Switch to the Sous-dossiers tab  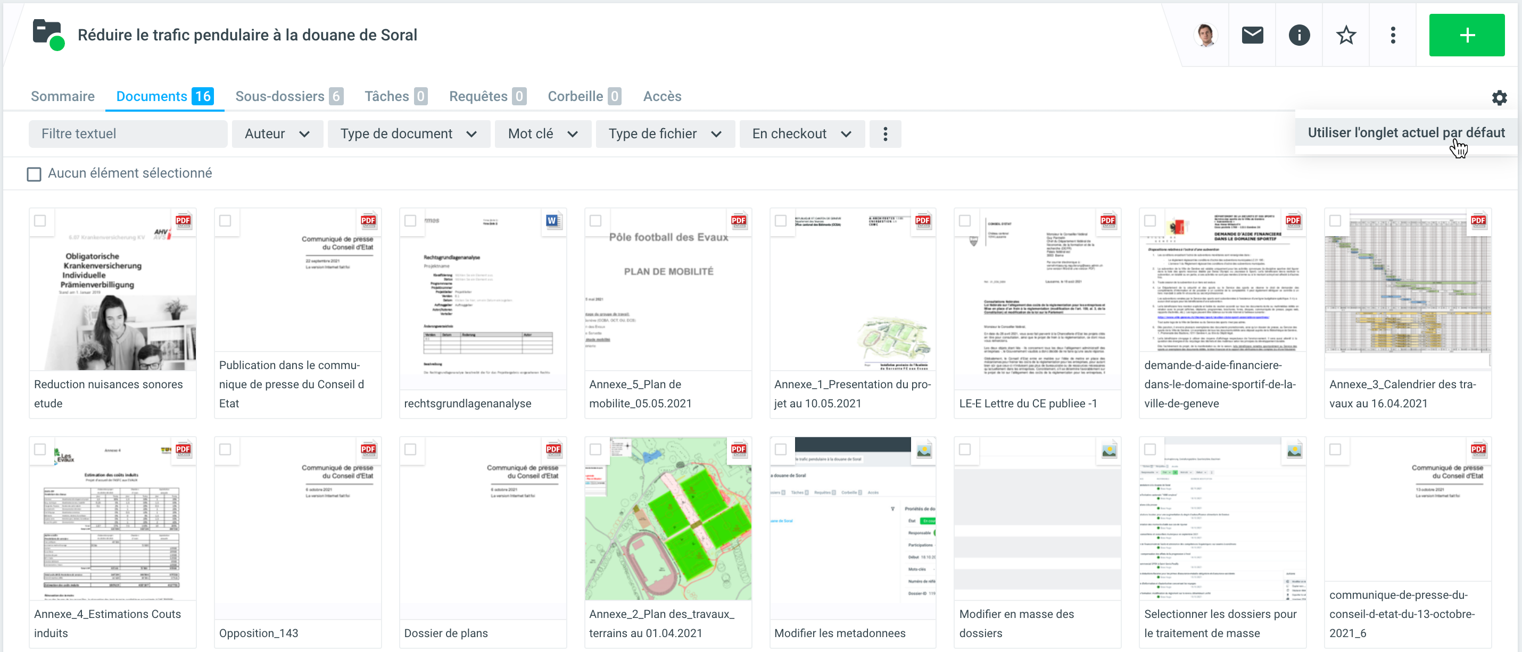coord(288,96)
